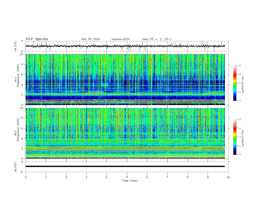Click time axis tick label "4"

[x=107, y=177]
